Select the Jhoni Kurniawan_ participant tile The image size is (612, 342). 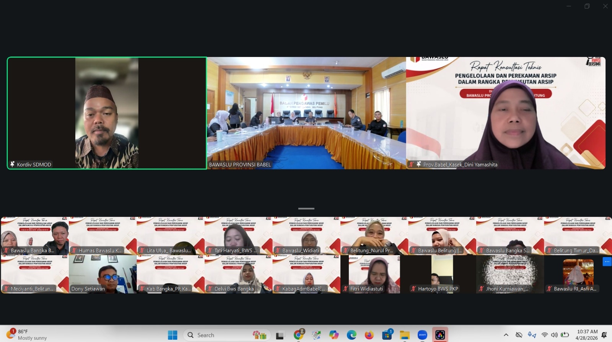[510, 274]
